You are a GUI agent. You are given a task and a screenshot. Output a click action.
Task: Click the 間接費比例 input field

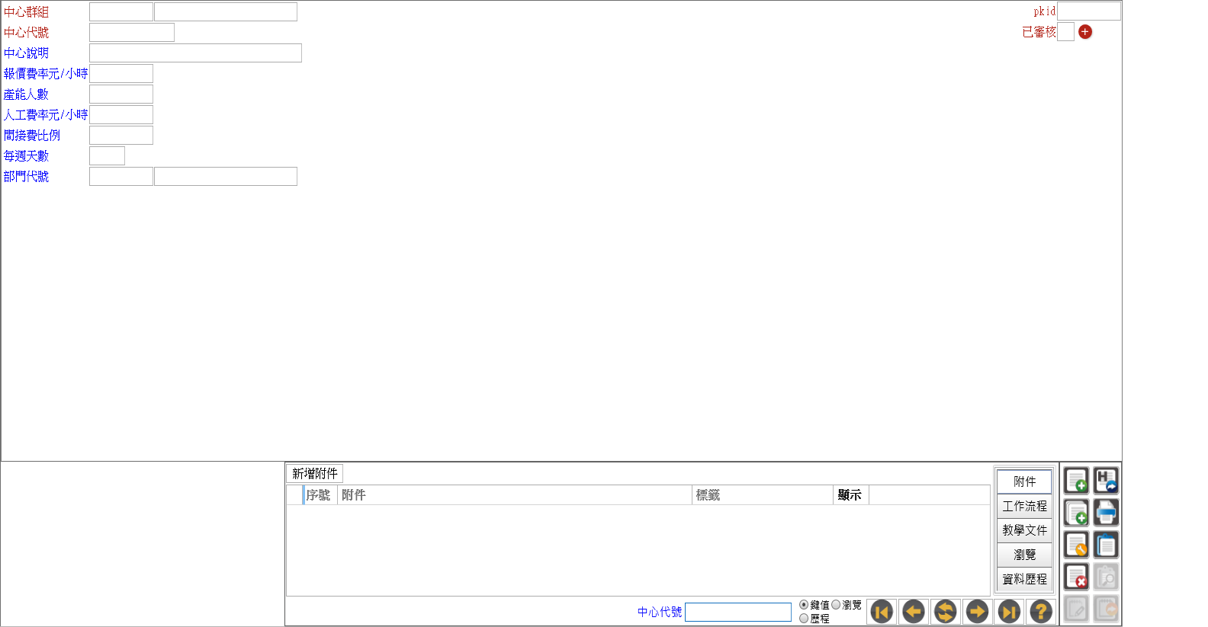coord(121,135)
